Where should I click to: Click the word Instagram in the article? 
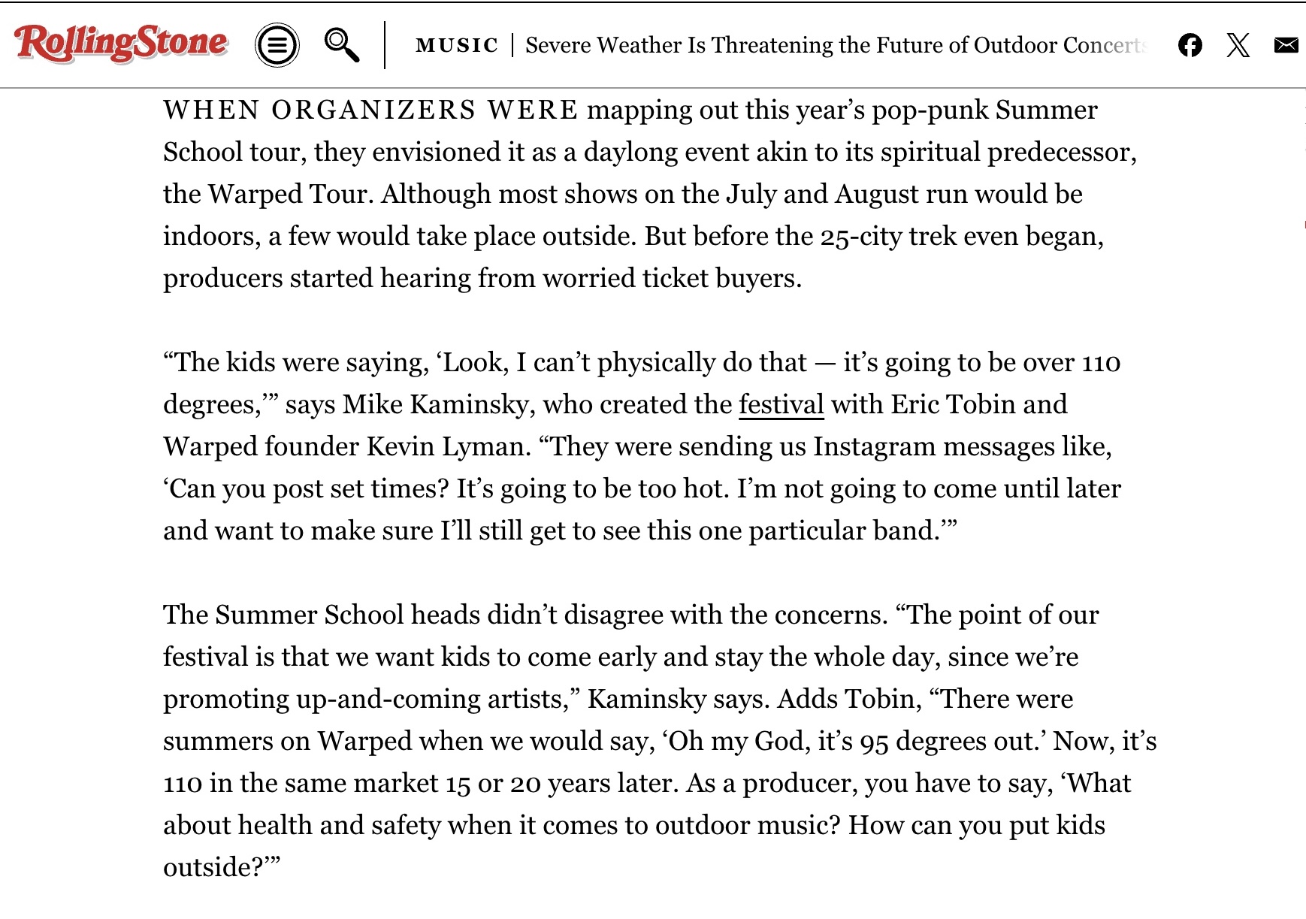(874, 446)
